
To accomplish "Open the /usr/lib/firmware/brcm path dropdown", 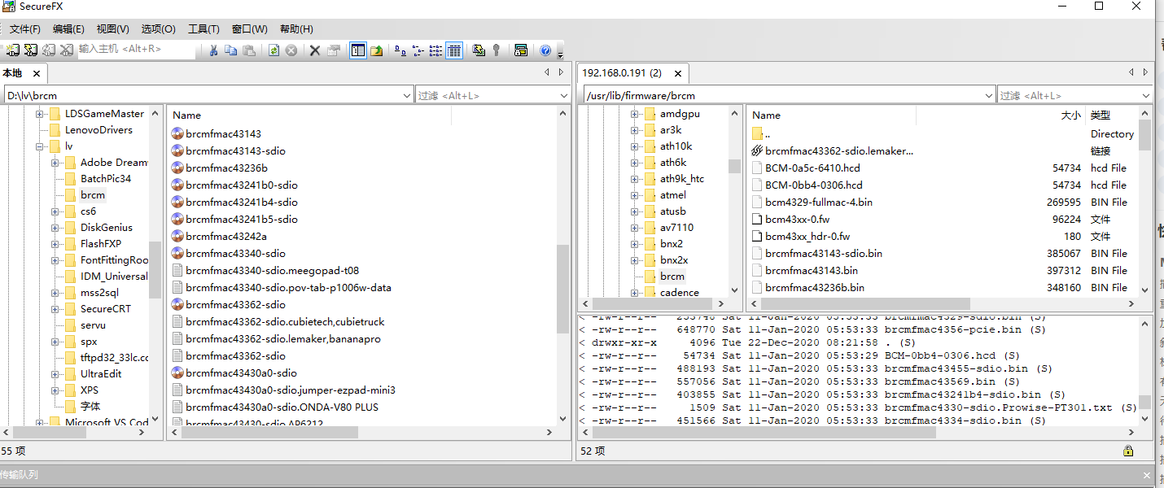I will point(989,96).
